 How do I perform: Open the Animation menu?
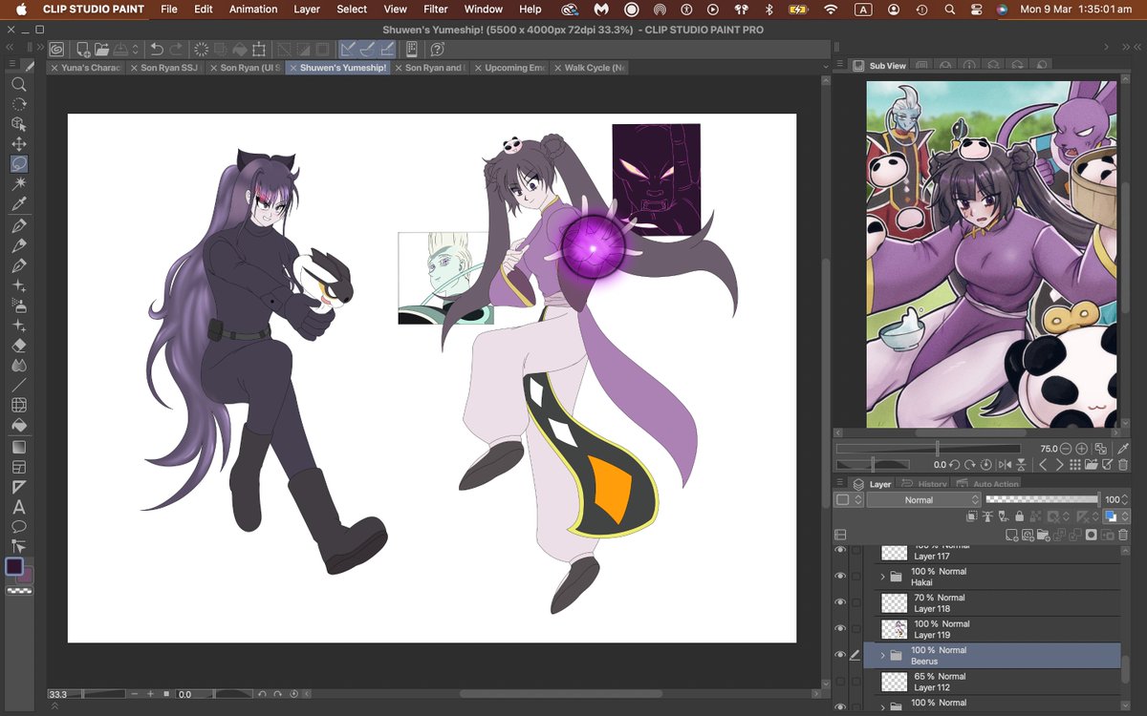click(x=253, y=10)
